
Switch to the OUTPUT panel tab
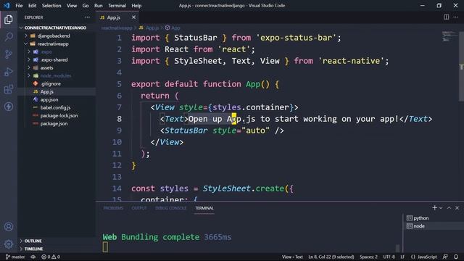point(139,208)
